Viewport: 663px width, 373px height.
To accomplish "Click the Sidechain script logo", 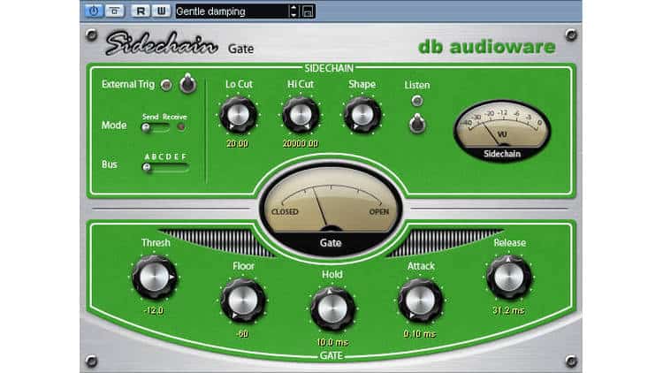I will pyautogui.click(x=161, y=42).
